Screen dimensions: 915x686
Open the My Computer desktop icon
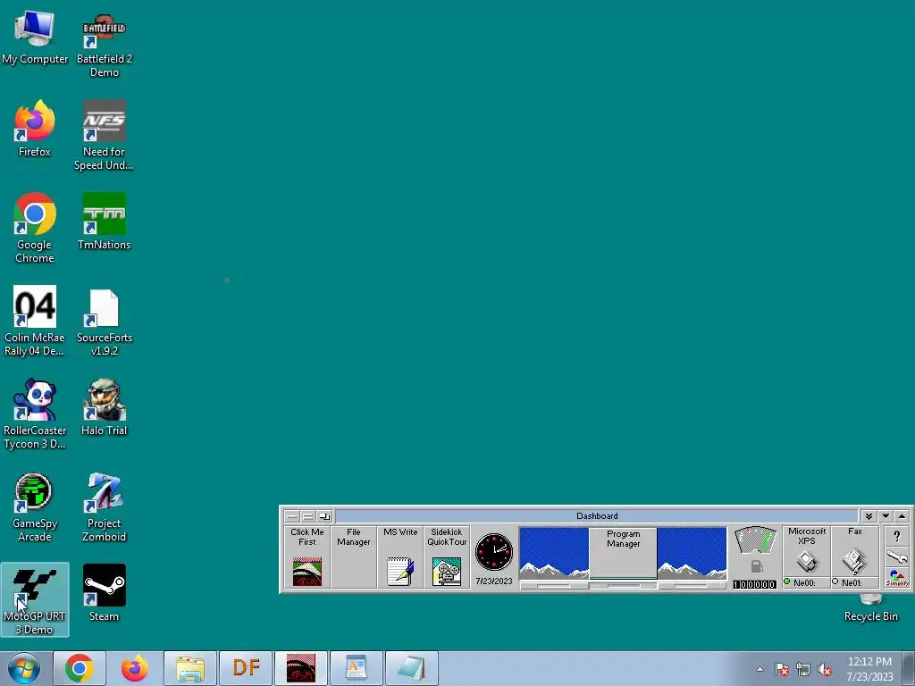coord(35,38)
